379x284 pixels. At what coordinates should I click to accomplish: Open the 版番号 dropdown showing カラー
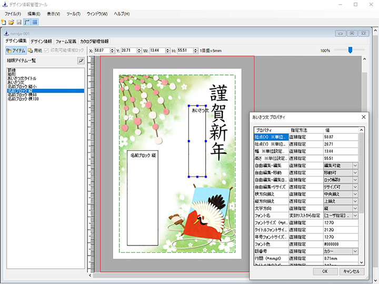(x=355, y=252)
